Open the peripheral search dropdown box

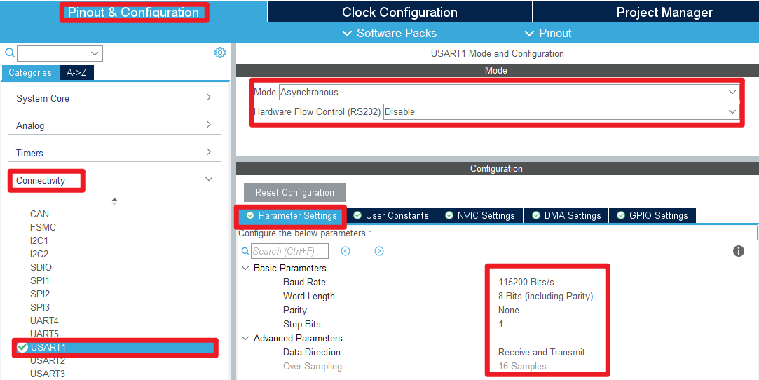[x=60, y=53]
